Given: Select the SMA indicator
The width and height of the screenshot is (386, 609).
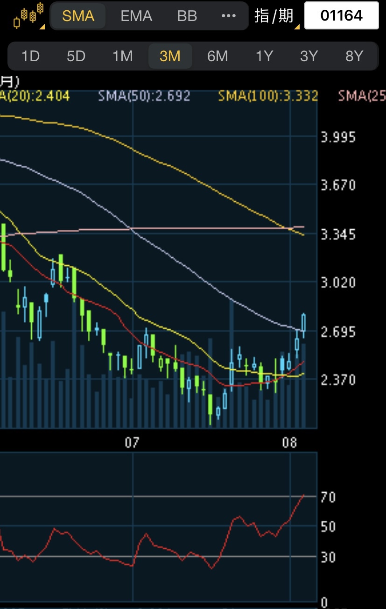Looking at the screenshot, I should point(78,16).
